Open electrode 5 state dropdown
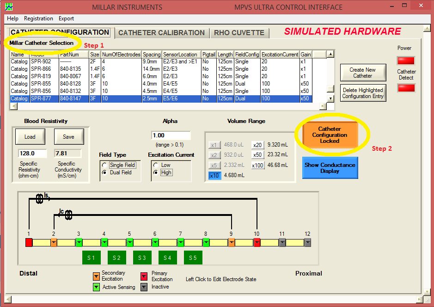This screenshot has width=434, height=307. [x=130, y=243]
